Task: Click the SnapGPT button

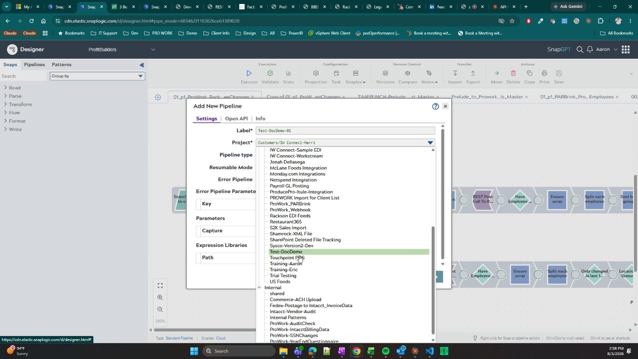Action: pyautogui.click(x=558, y=49)
